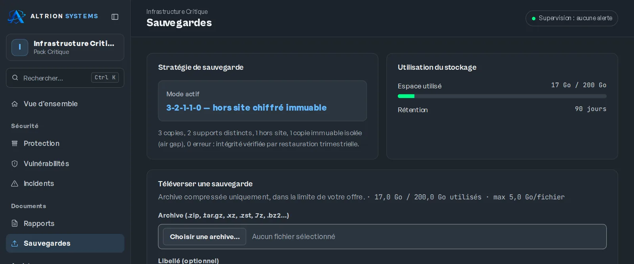This screenshot has height=264, width=634.
Task: Go to Protection section
Action: [x=65, y=143]
